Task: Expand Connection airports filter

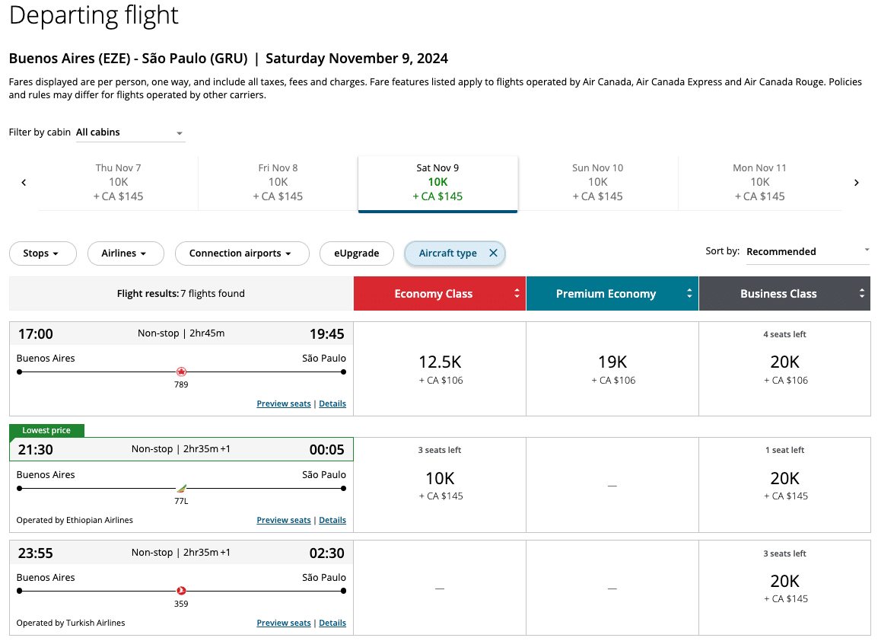Action: coord(242,254)
